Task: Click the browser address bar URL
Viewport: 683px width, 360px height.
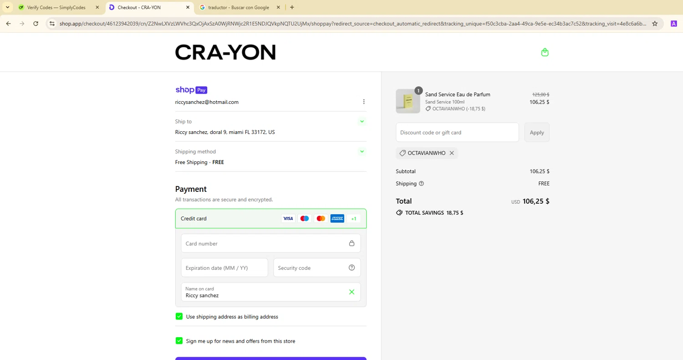Action: [353, 24]
